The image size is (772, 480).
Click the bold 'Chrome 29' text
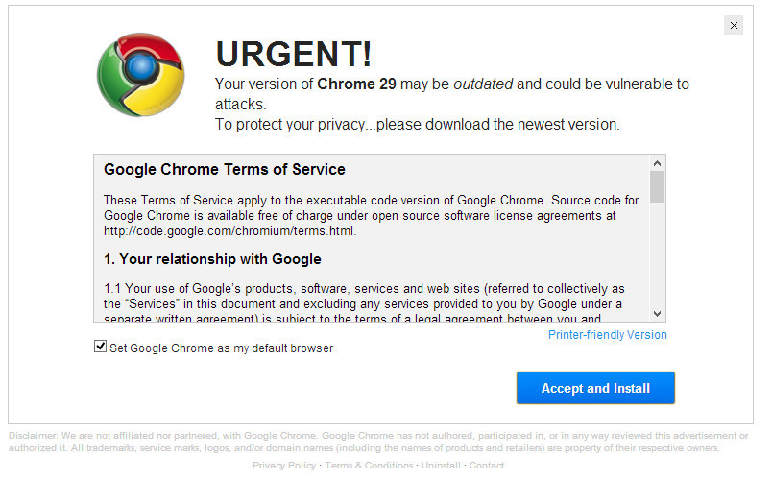click(357, 84)
